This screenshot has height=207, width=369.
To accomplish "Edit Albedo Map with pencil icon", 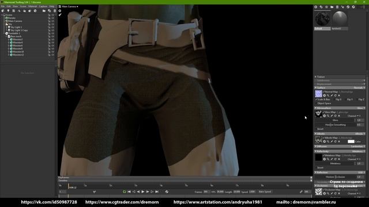I will 332,141.
